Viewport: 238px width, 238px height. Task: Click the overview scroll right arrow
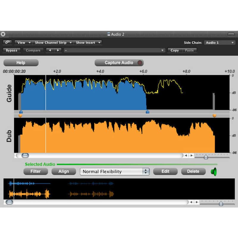click(x=197, y=202)
